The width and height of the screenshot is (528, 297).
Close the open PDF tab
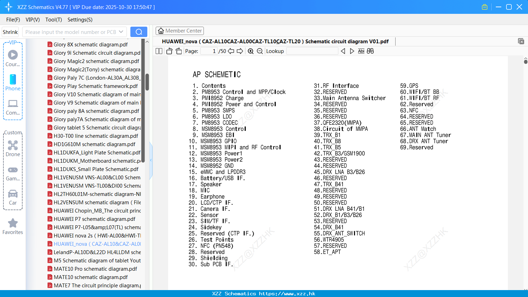(x=521, y=41)
